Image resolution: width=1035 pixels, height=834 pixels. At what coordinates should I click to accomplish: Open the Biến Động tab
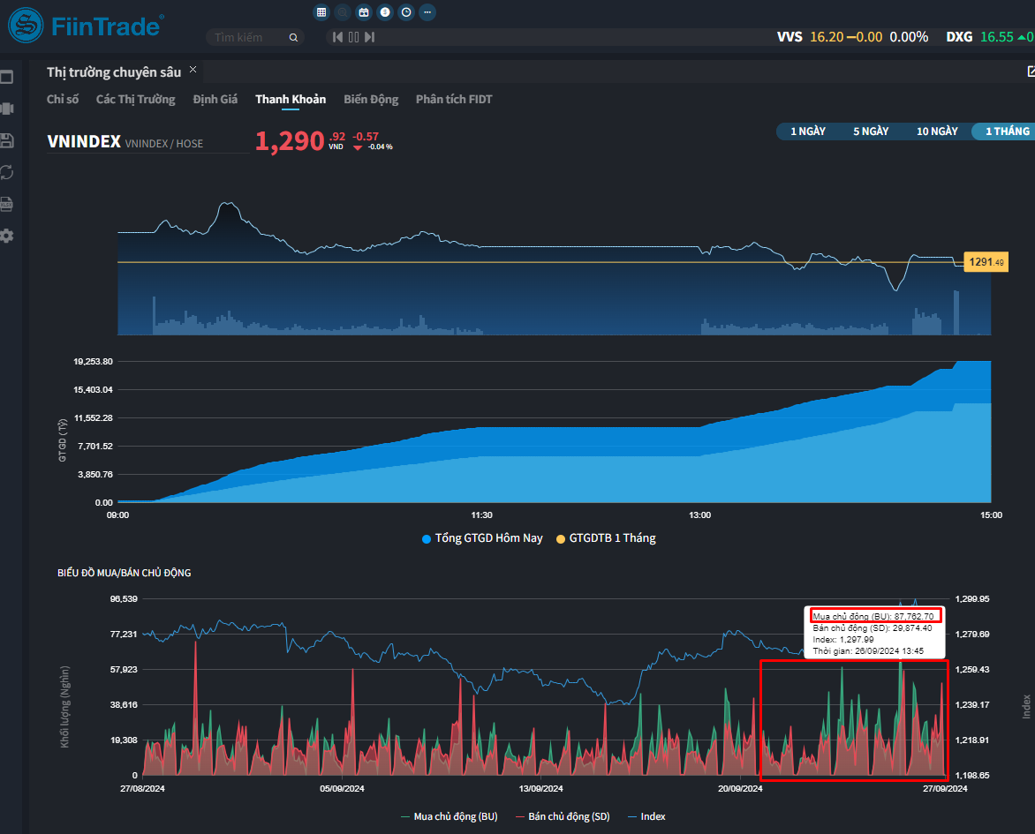click(x=371, y=99)
